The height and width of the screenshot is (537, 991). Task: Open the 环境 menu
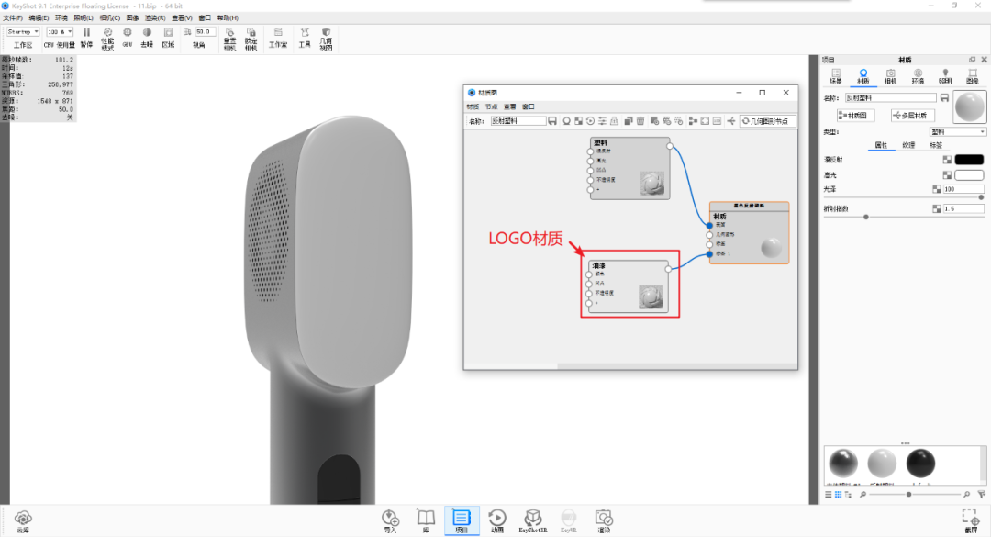click(61, 17)
